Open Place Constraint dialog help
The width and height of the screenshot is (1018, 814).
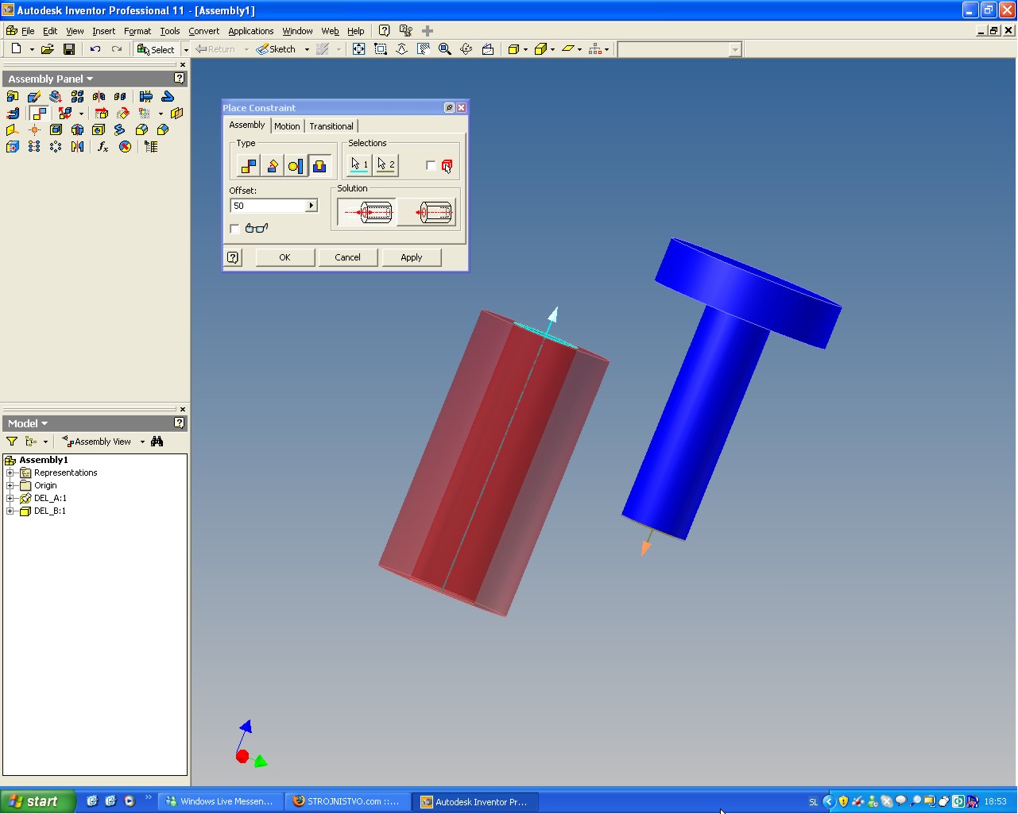click(233, 257)
